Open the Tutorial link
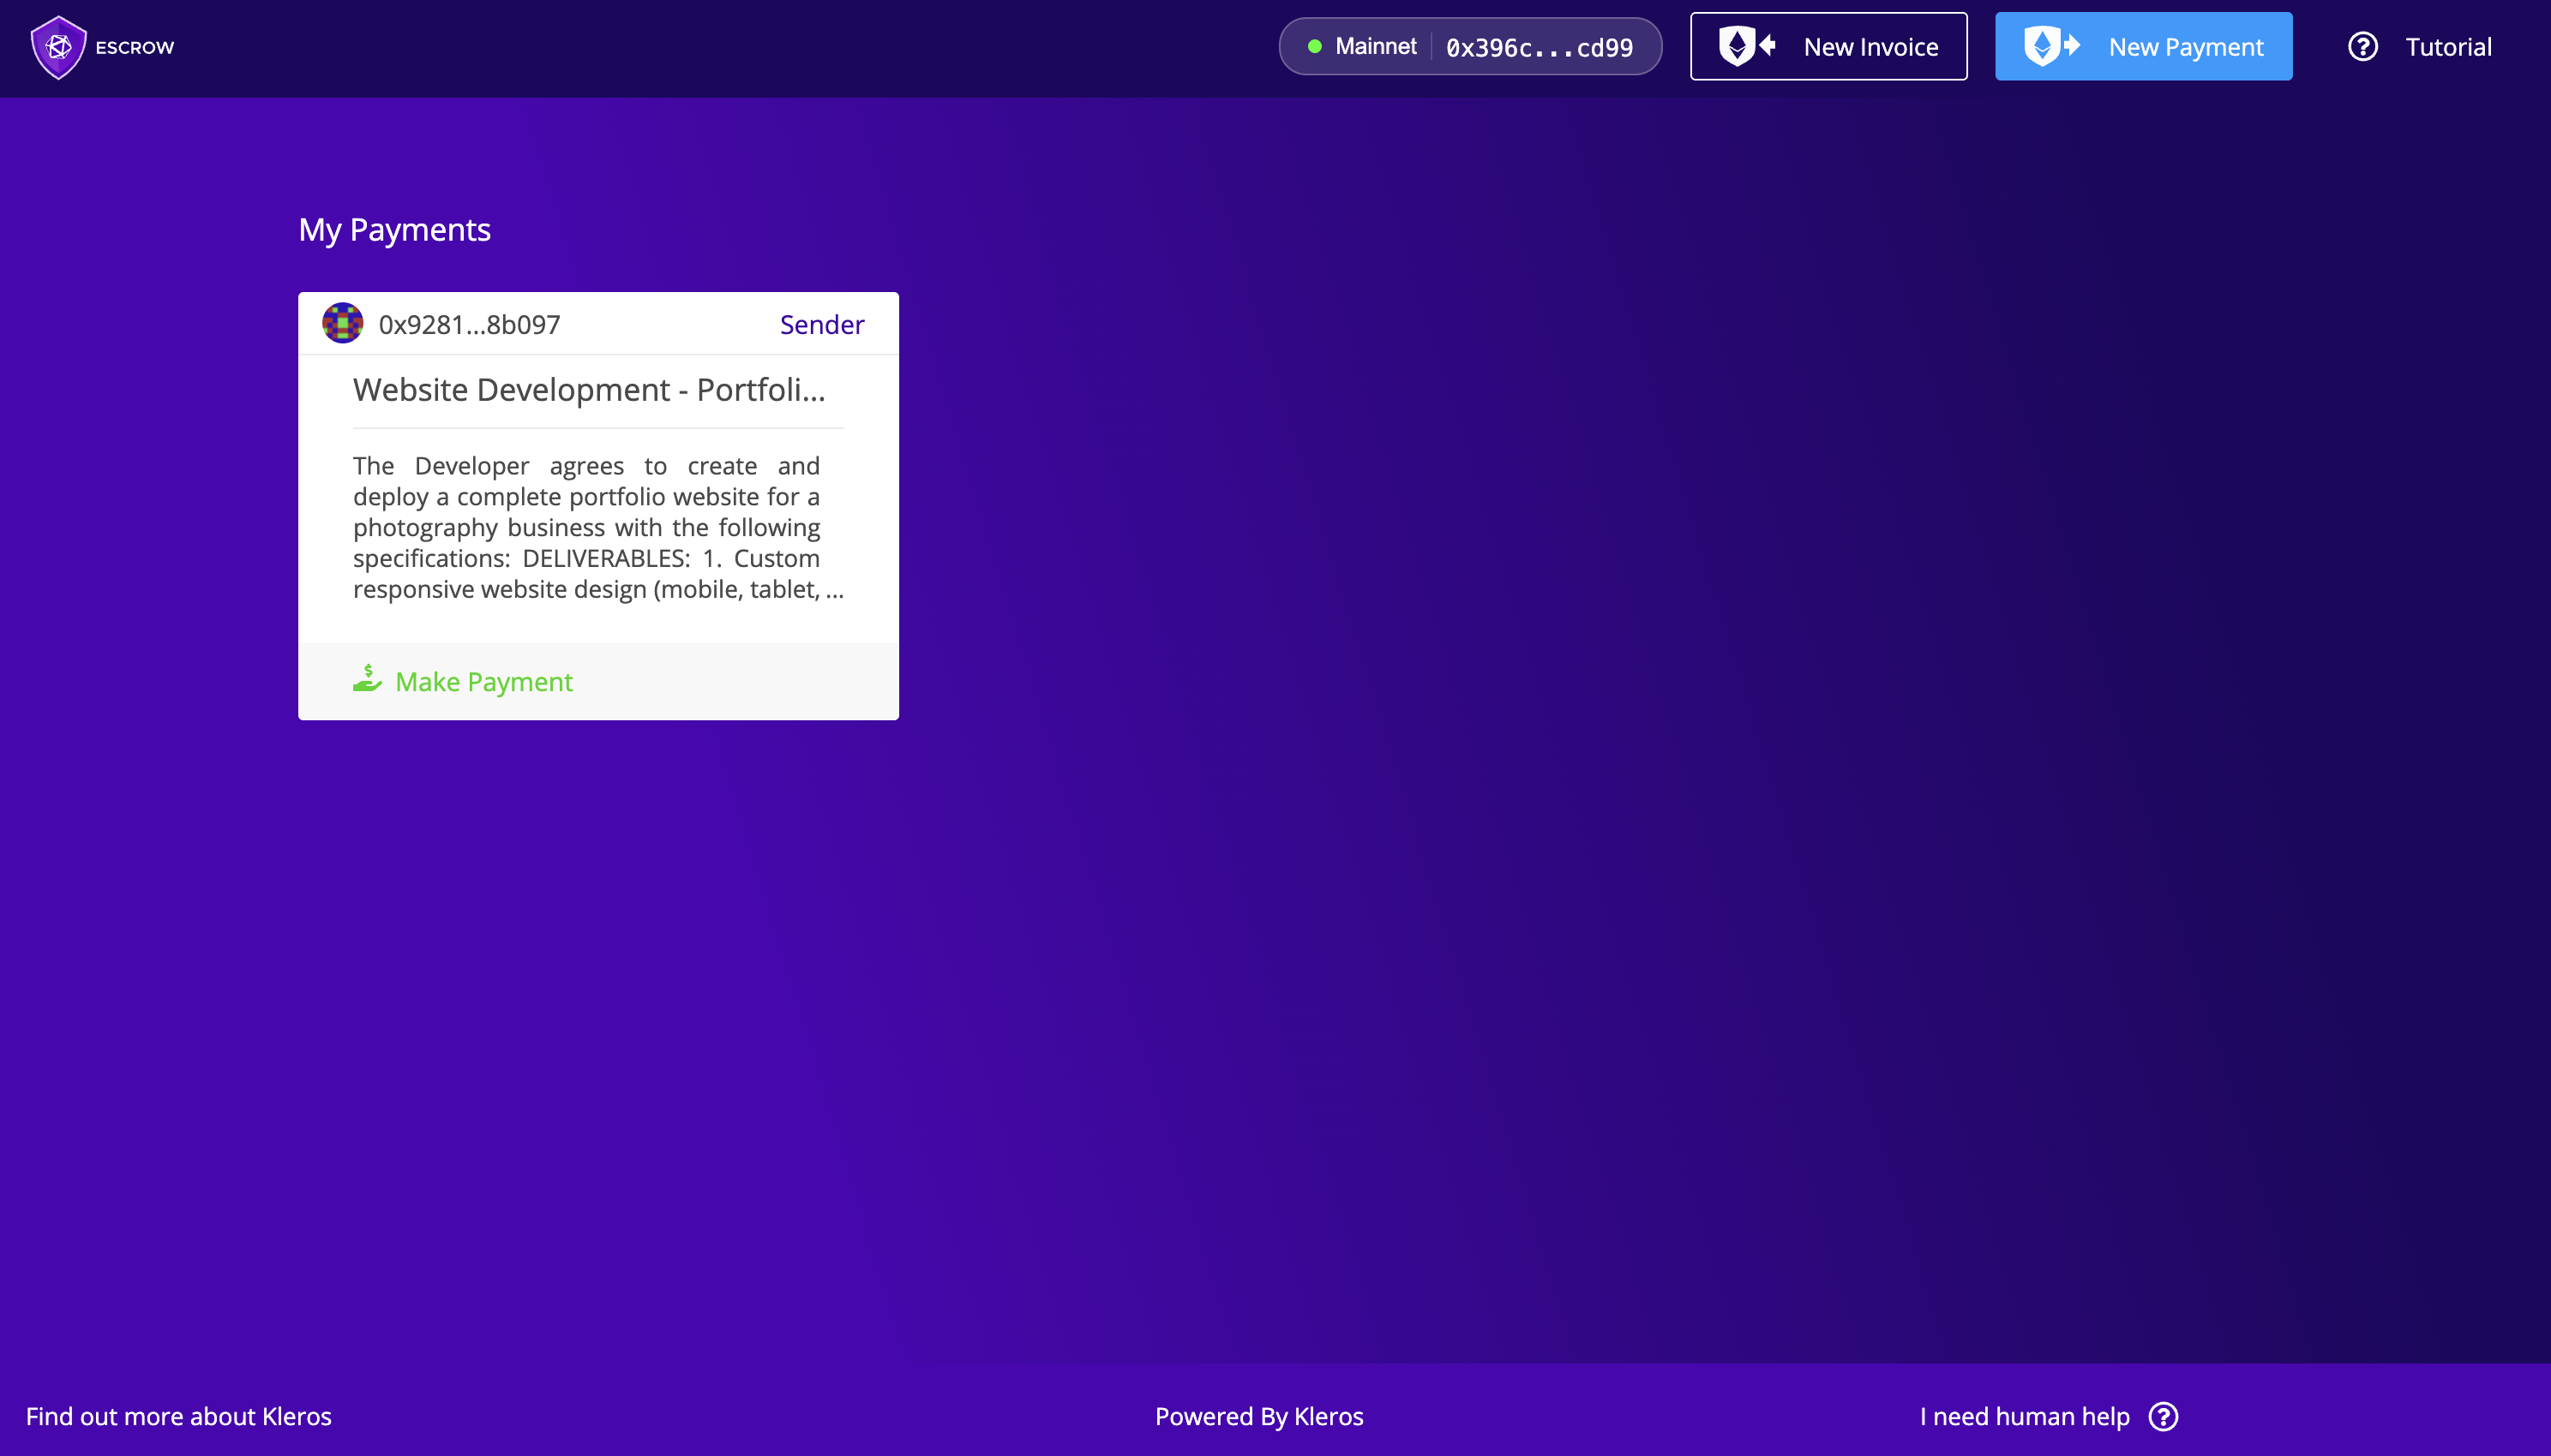Image resolution: width=2551 pixels, height=1456 pixels. point(2448,47)
